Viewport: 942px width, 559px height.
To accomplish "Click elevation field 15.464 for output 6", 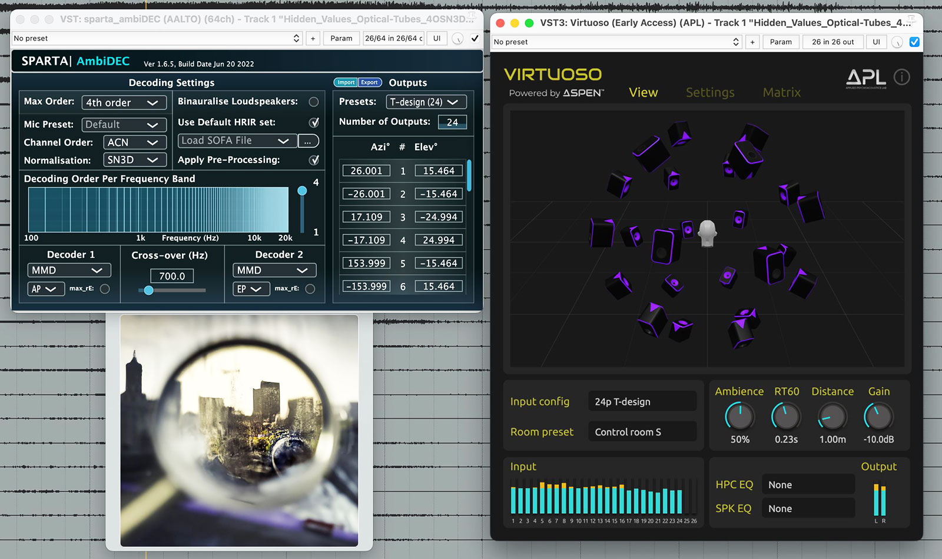I will click(439, 287).
